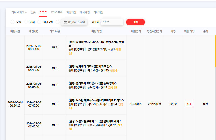Click the calendar icon in date field
The width and height of the screenshot is (216, 140).
point(65,22)
